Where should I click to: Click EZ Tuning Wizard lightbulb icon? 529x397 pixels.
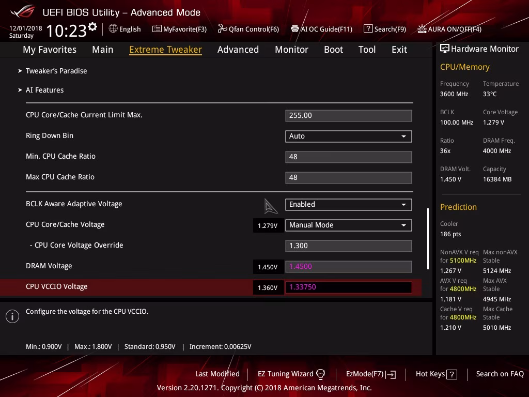click(320, 374)
